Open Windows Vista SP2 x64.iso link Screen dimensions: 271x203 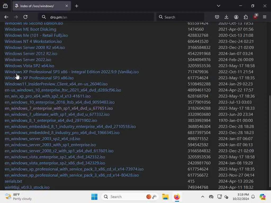[x=29, y=66]
